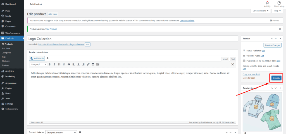Dismiss the Product updated notice

coord(280,29)
